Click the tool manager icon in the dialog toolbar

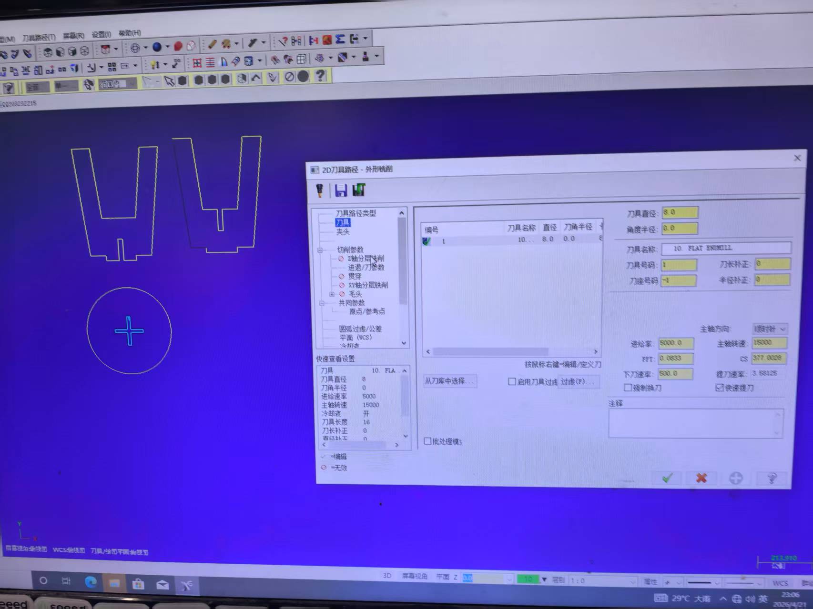pyautogui.click(x=320, y=190)
